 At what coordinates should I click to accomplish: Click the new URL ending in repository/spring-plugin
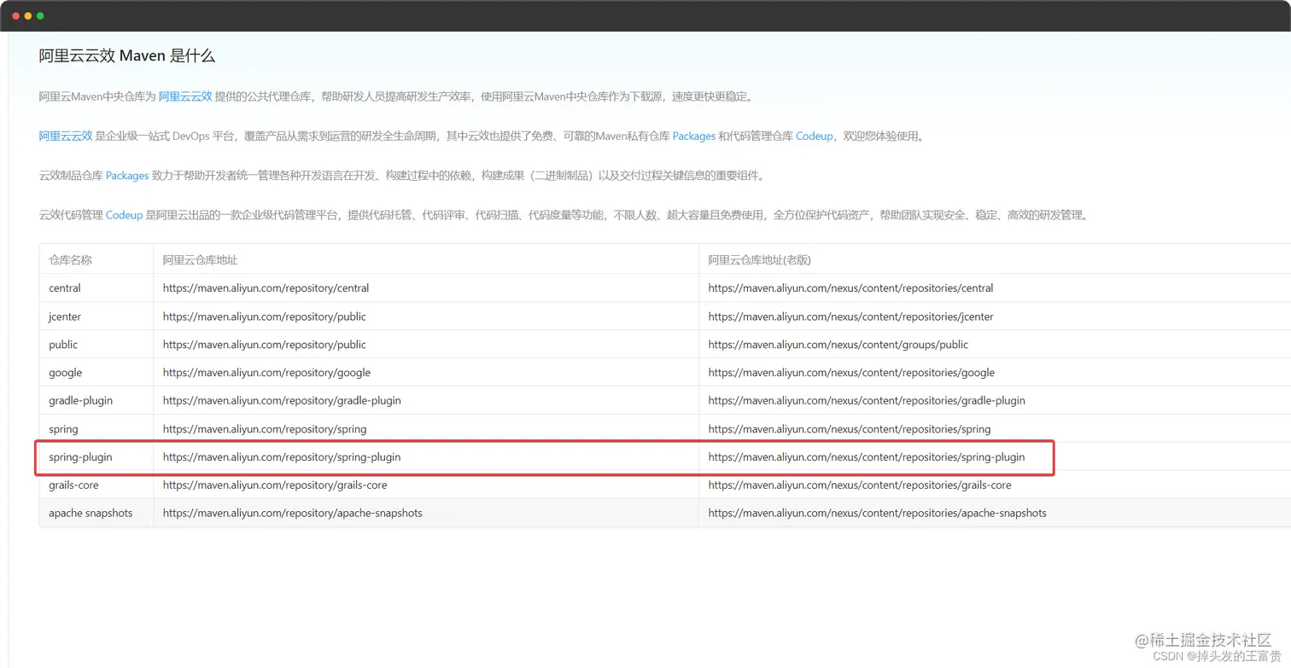click(x=282, y=457)
